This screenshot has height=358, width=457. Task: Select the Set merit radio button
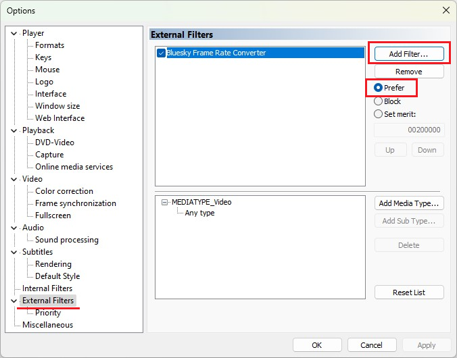pos(378,114)
